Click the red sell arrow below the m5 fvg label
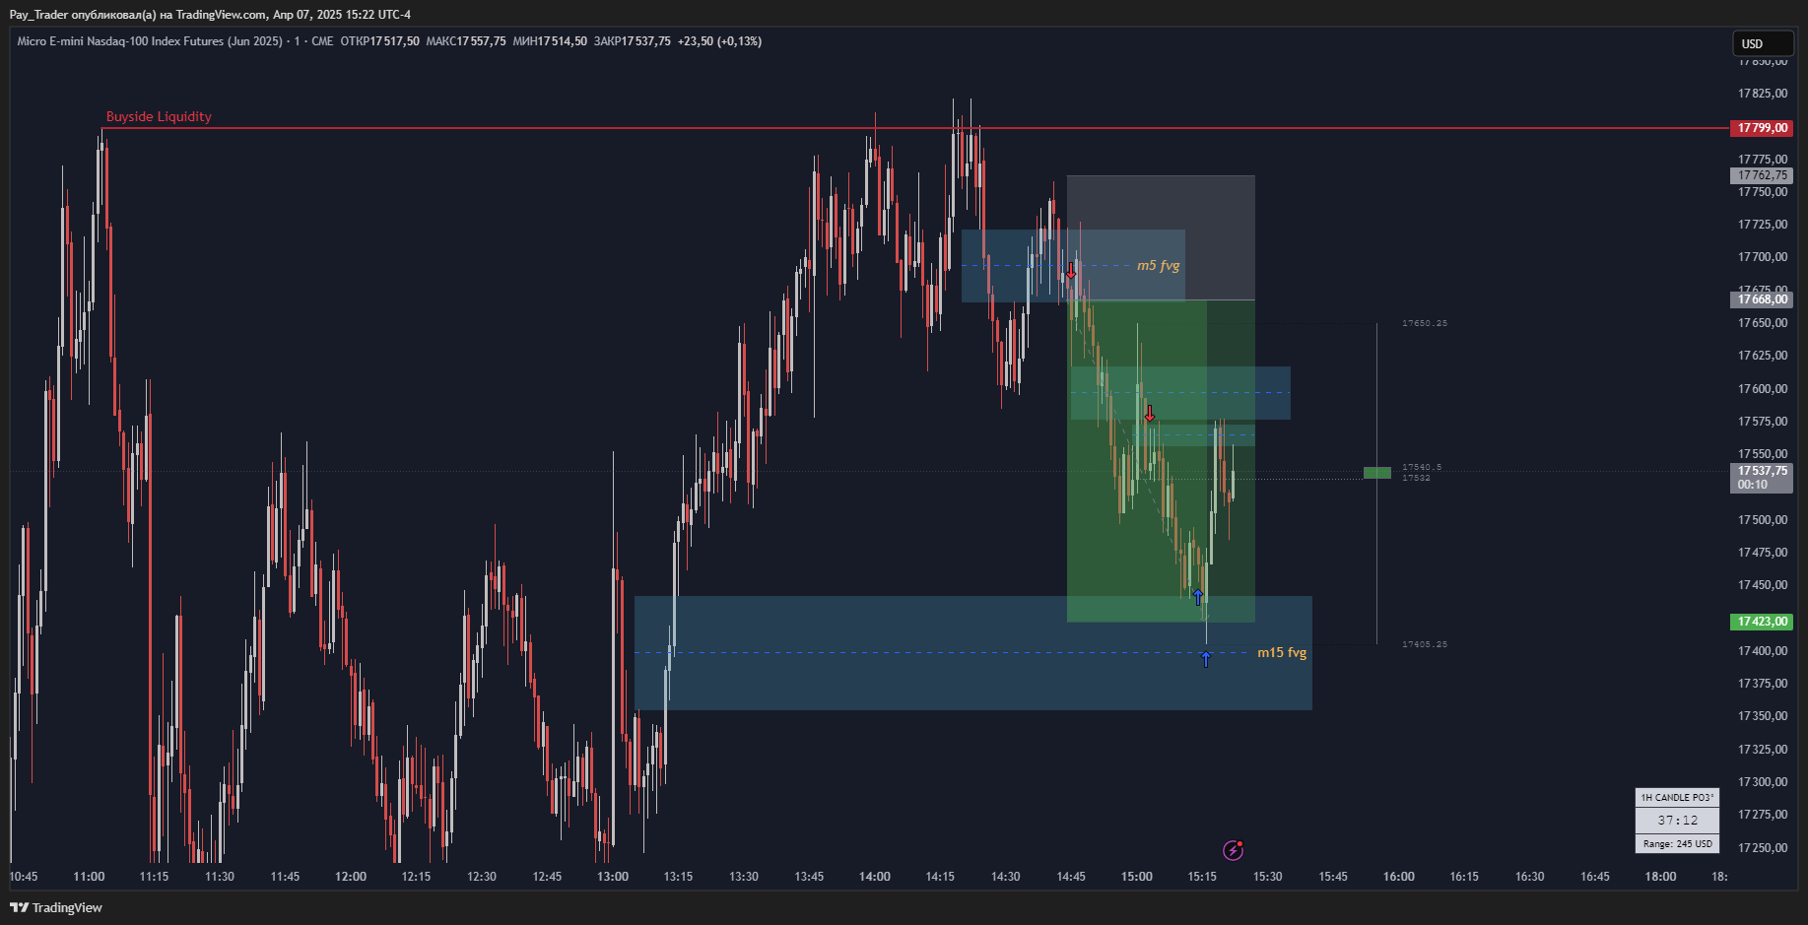Screen dimensions: 1808x925 click(1072, 269)
